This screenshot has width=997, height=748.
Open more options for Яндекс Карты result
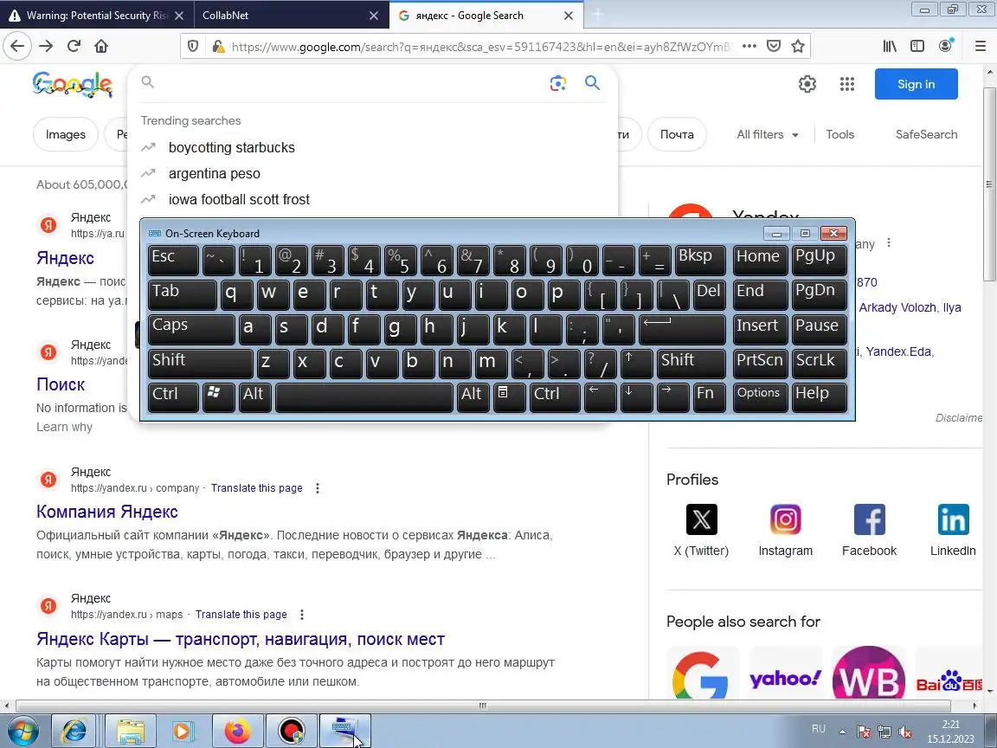click(302, 615)
